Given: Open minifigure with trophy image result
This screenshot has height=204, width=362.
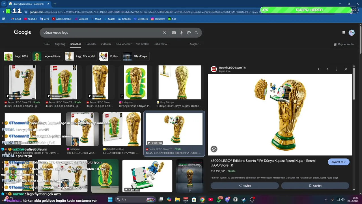Looking at the screenshot, I should click(147, 176).
